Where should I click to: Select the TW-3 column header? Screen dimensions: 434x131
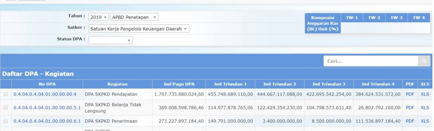(396, 18)
